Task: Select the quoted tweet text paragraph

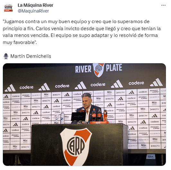Action: [82, 32]
